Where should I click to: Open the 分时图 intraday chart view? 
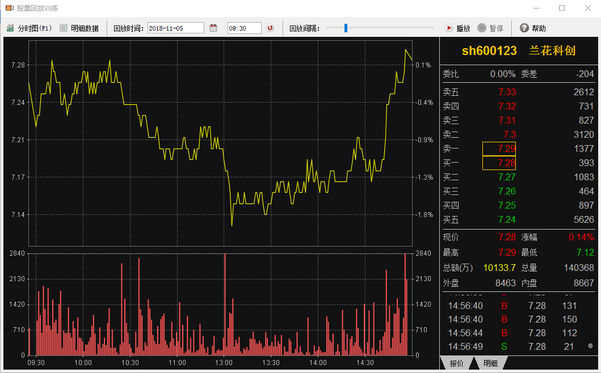(29, 28)
